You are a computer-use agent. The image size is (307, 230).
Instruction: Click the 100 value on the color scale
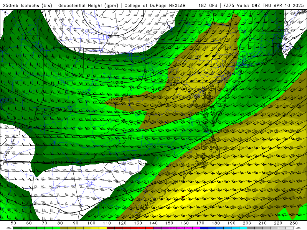[91, 223]
